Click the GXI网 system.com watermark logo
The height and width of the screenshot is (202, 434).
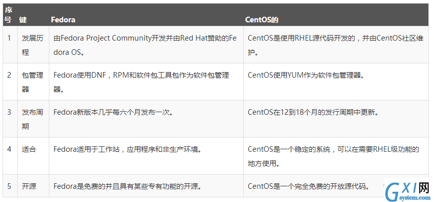tap(407, 191)
